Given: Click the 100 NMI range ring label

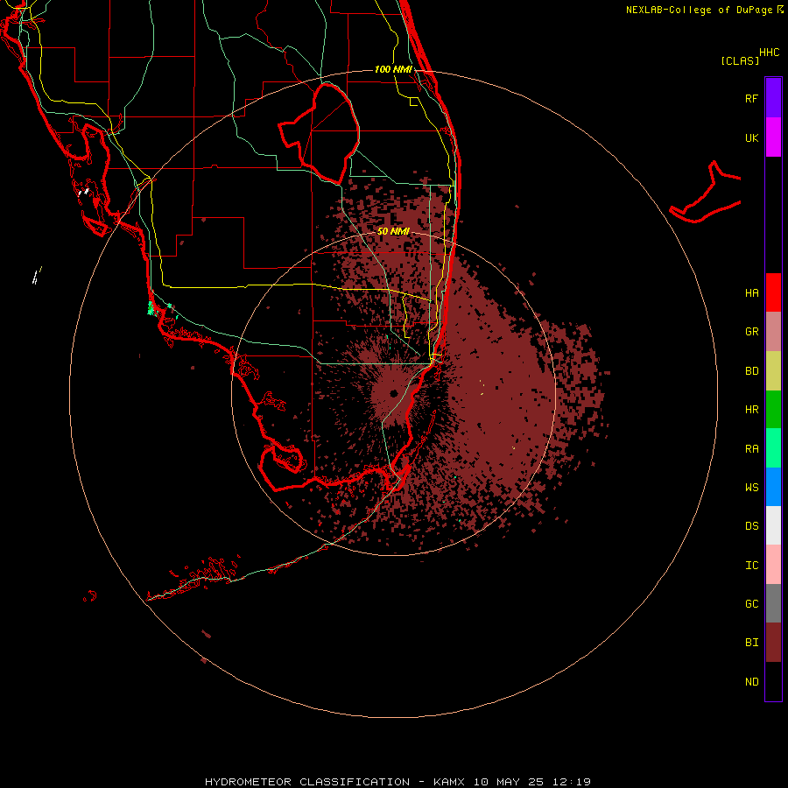Looking at the screenshot, I should [393, 69].
